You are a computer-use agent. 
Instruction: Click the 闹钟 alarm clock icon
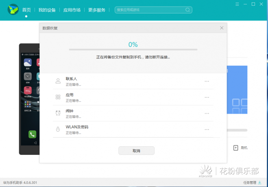pyautogui.click(x=58, y=113)
